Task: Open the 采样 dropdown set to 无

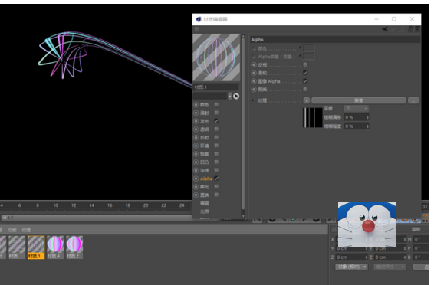Action: 357,108
